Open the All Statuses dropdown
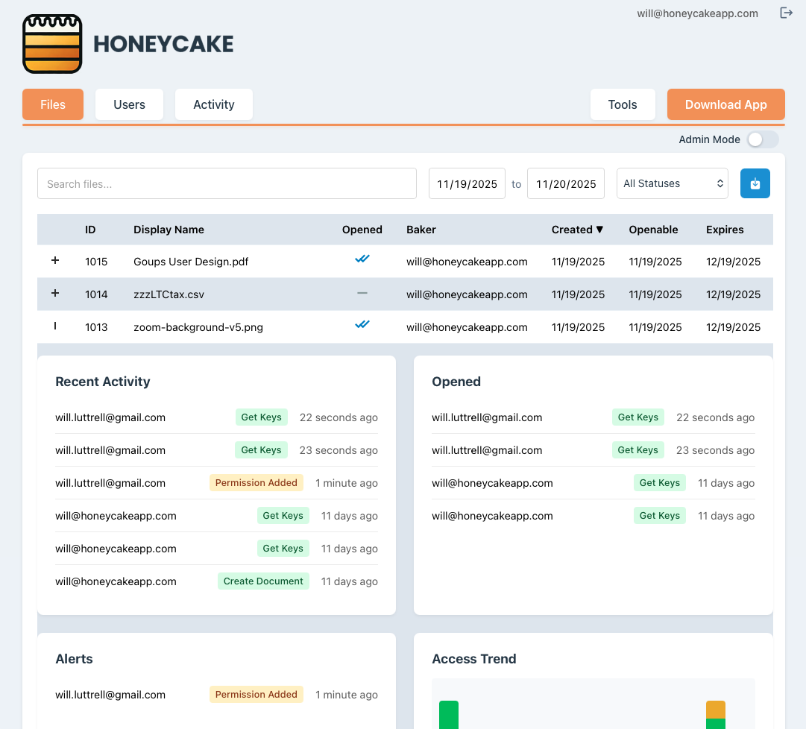The width and height of the screenshot is (806, 729). pyautogui.click(x=672, y=183)
